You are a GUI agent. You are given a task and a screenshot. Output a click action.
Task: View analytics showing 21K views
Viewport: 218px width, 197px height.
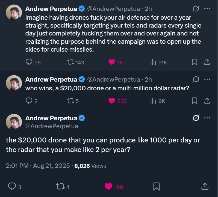coord(153,62)
